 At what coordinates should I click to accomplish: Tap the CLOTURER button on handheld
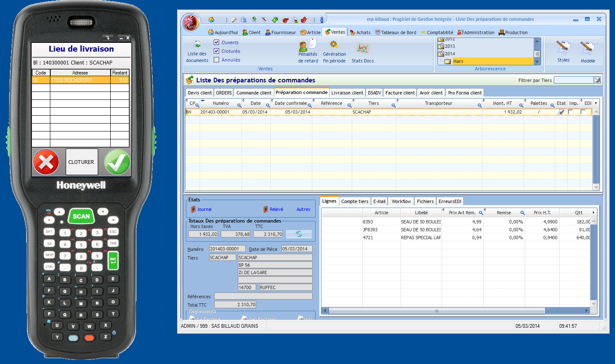point(82,162)
